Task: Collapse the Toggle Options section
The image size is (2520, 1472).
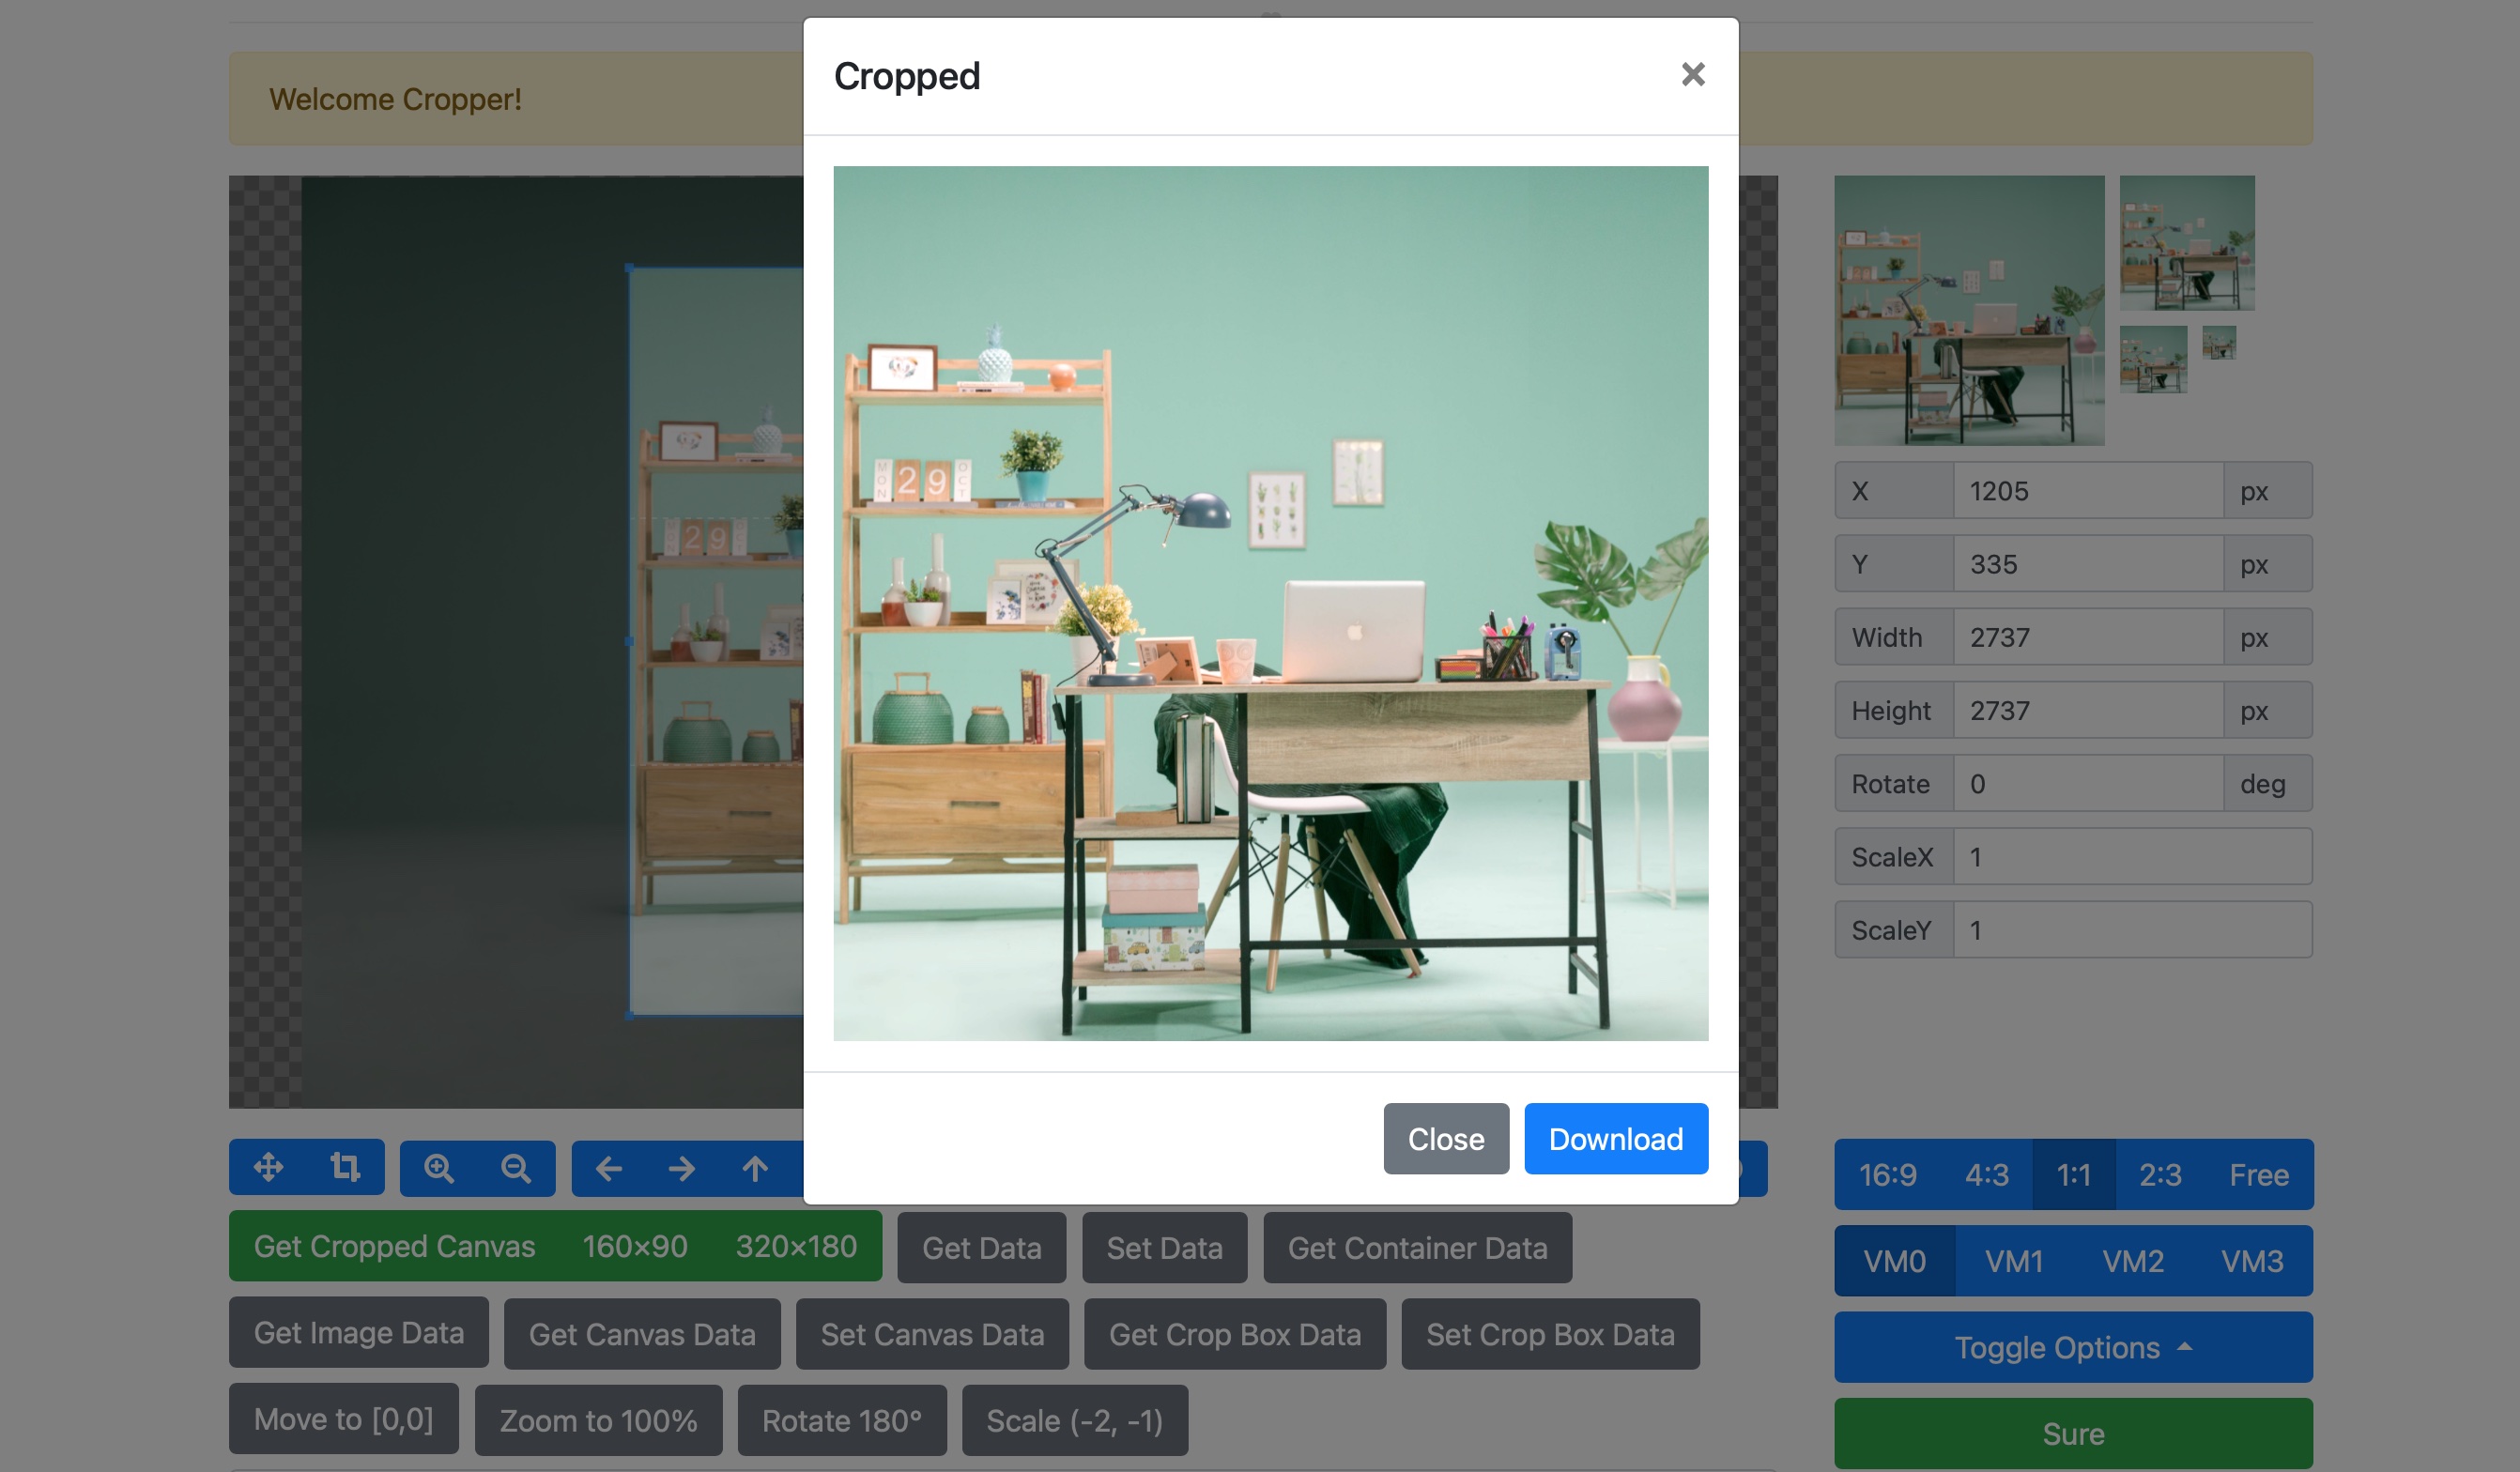Action: point(2072,1346)
